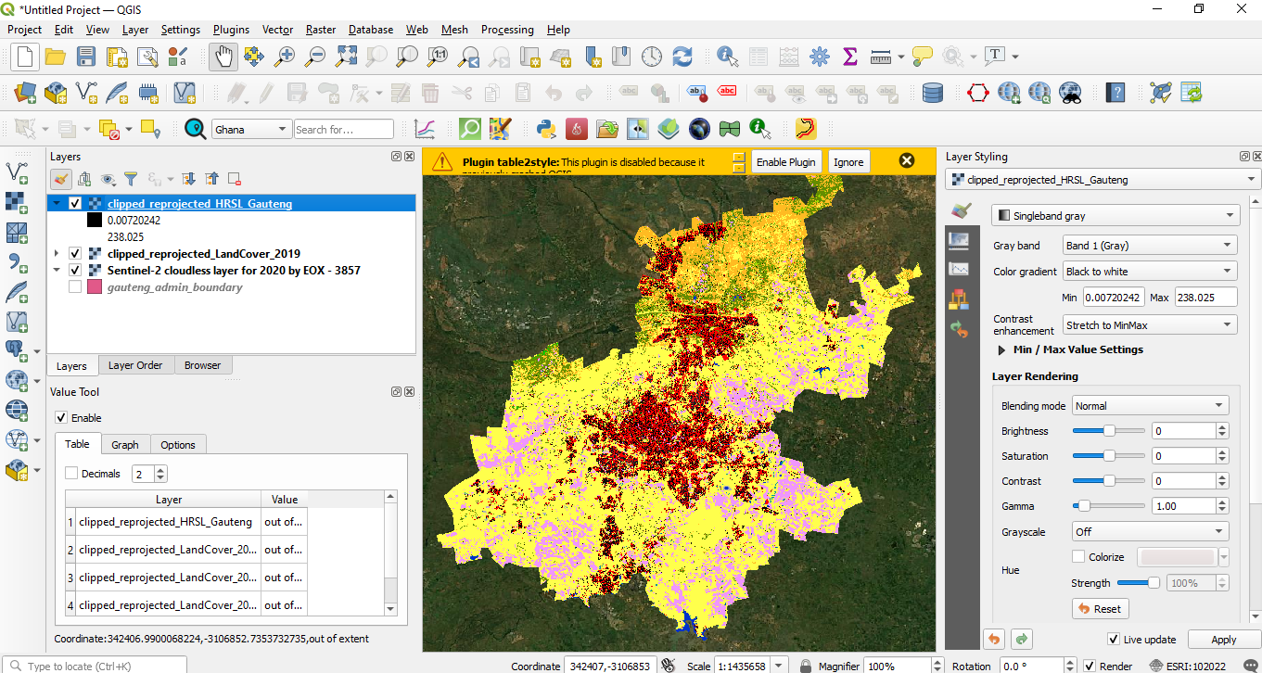Toggle visibility of clipped_reprojected_HRSL_Gauteng layer
Screen dimensions: 1262x673
75,203
